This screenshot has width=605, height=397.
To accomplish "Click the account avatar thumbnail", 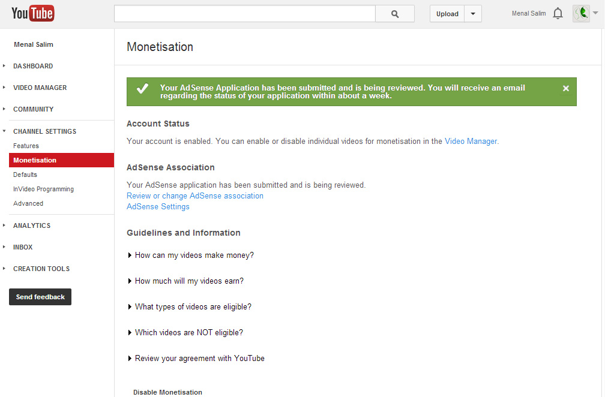I will pos(581,13).
